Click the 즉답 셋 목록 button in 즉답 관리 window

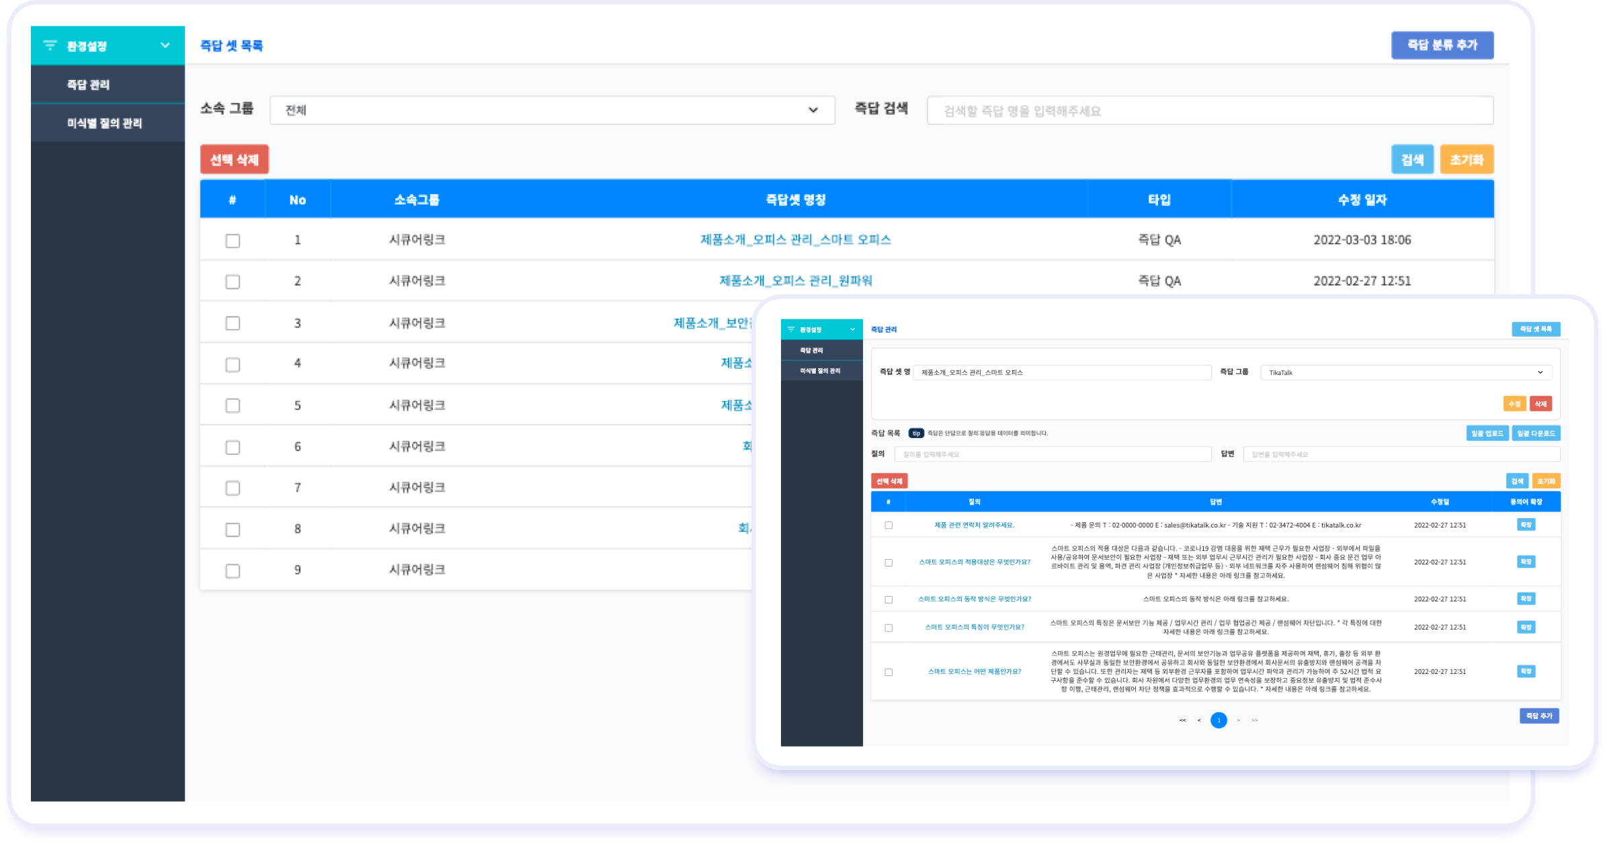click(x=1536, y=329)
